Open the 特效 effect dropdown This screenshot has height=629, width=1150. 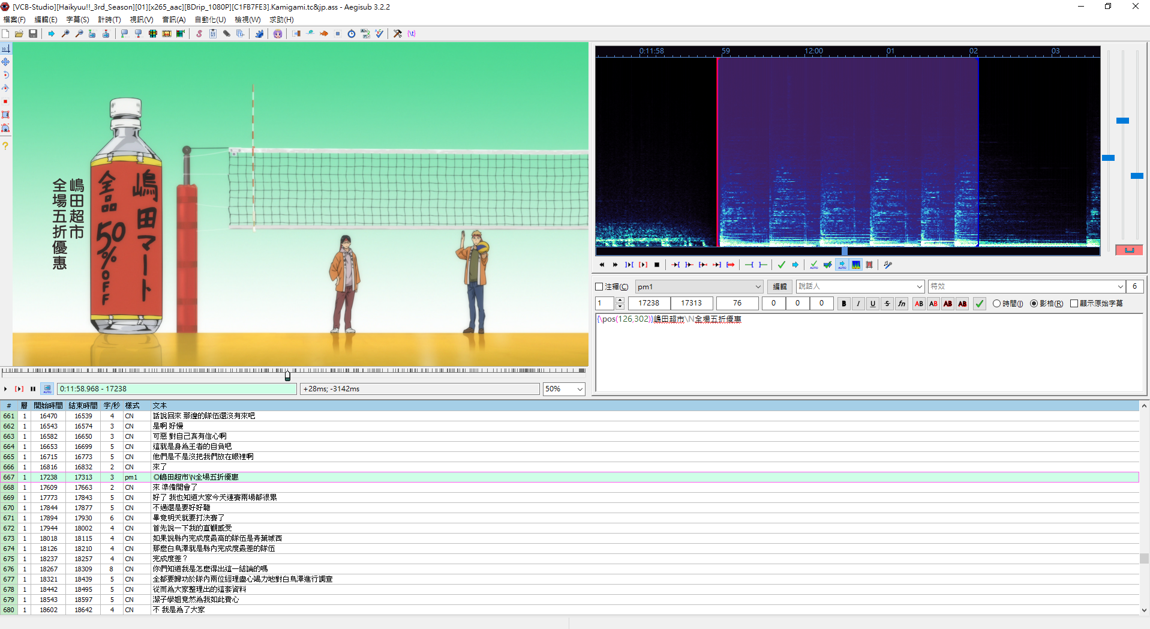click(1026, 287)
